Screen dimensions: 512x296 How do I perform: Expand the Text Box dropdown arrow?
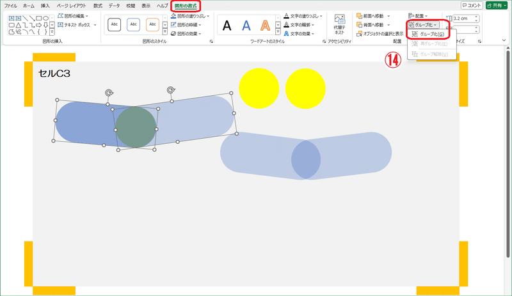click(95, 25)
